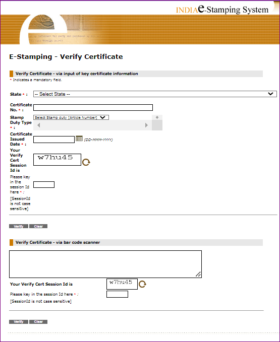The height and width of the screenshot is (342, 280).
Task: Click the captcha image in bar code section
Action: pyautogui.click(x=122, y=284)
